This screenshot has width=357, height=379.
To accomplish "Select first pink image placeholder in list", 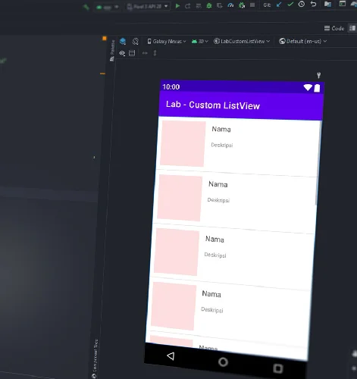I will [183, 143].
